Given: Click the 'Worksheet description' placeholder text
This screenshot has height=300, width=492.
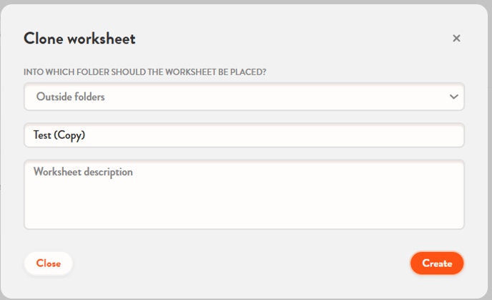Looking at the screenshot, I should tap(83, 173).
